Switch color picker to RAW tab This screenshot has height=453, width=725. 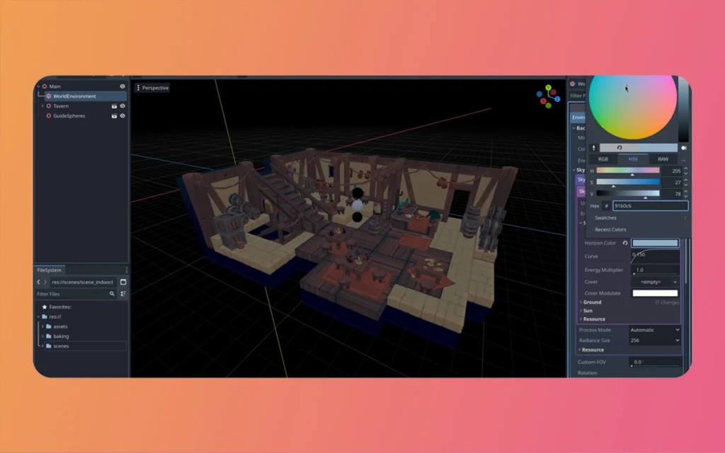[x=663, y=159]
